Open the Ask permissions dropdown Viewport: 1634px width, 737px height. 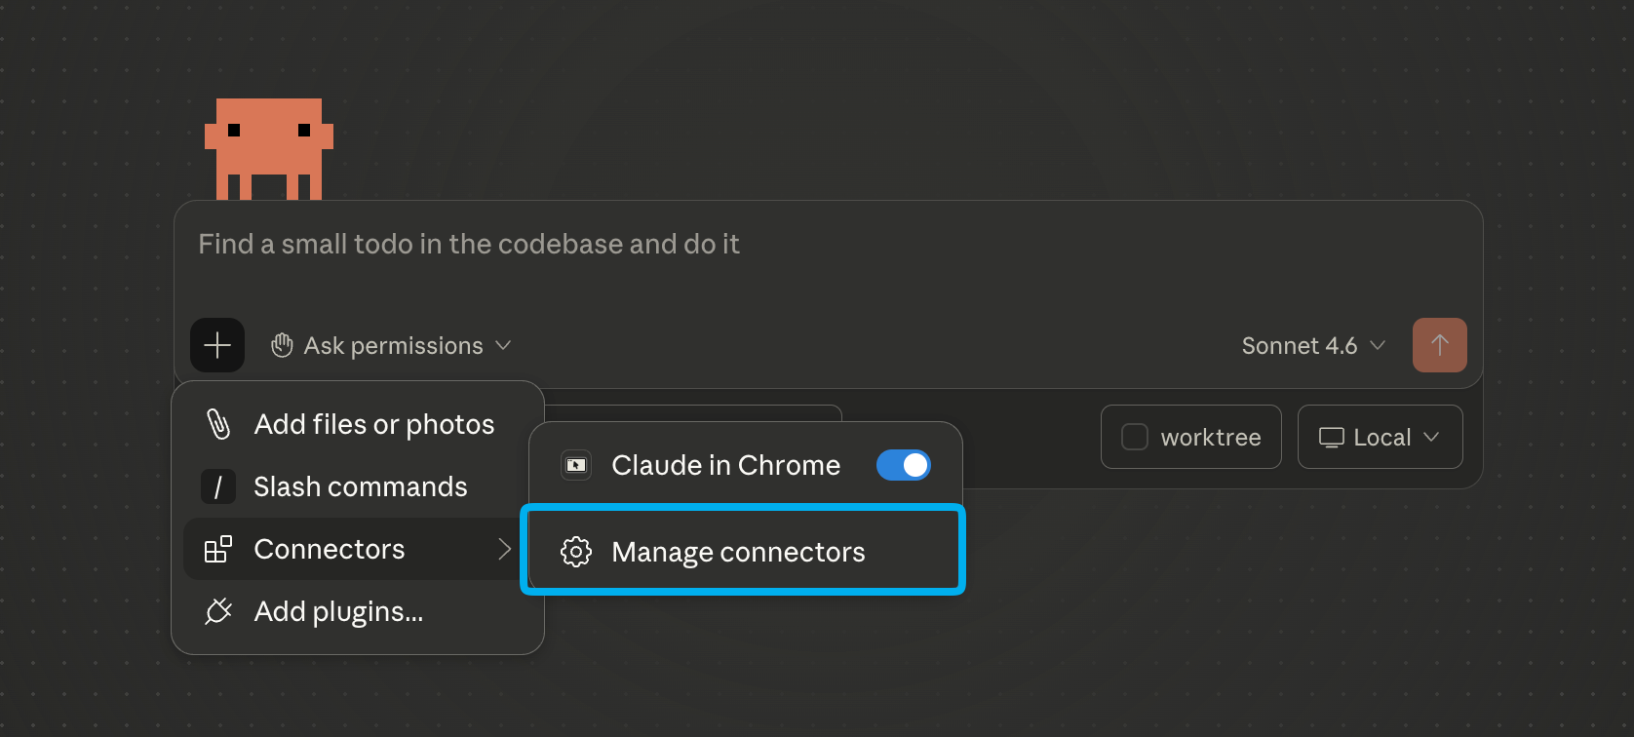(x=391, y=345)
